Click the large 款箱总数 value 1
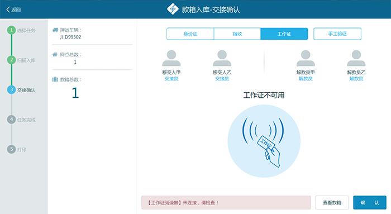Screen dimensions: 391x214 [x=75, y=93]
